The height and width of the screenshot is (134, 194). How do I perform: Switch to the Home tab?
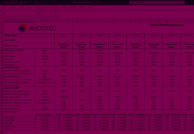pyautogui.click(x=13, y=7)
